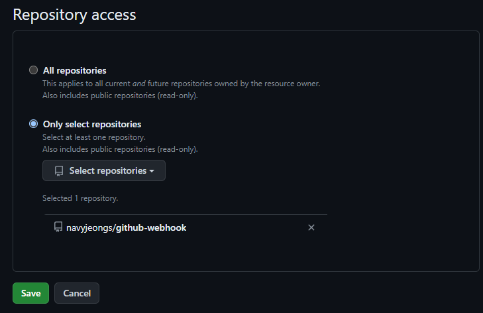Click read-only note under Only select repositories

pos(120,149)
